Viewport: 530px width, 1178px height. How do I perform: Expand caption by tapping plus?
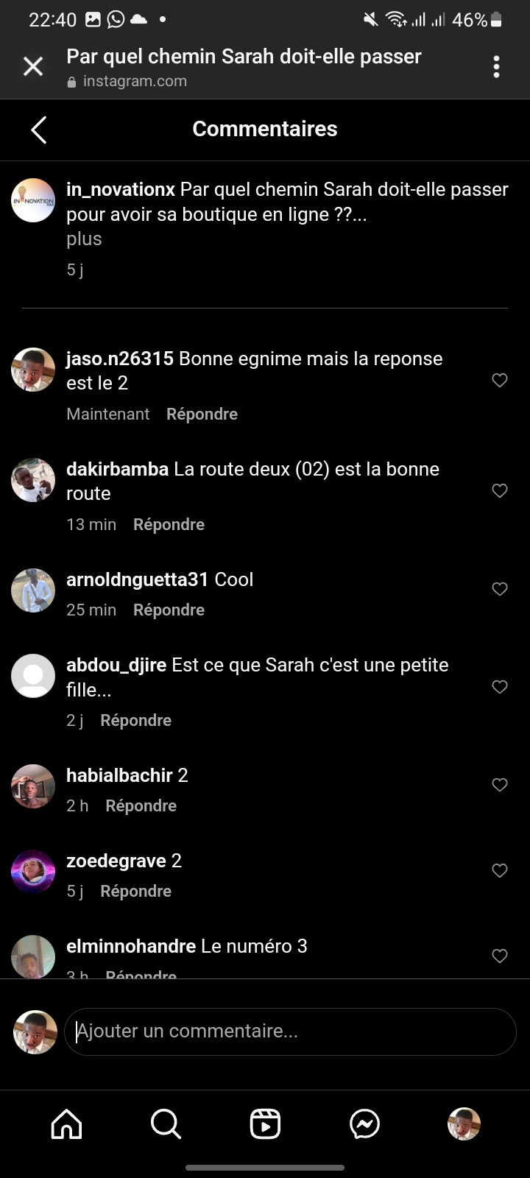pyautogui.click(x=84, y=239)
